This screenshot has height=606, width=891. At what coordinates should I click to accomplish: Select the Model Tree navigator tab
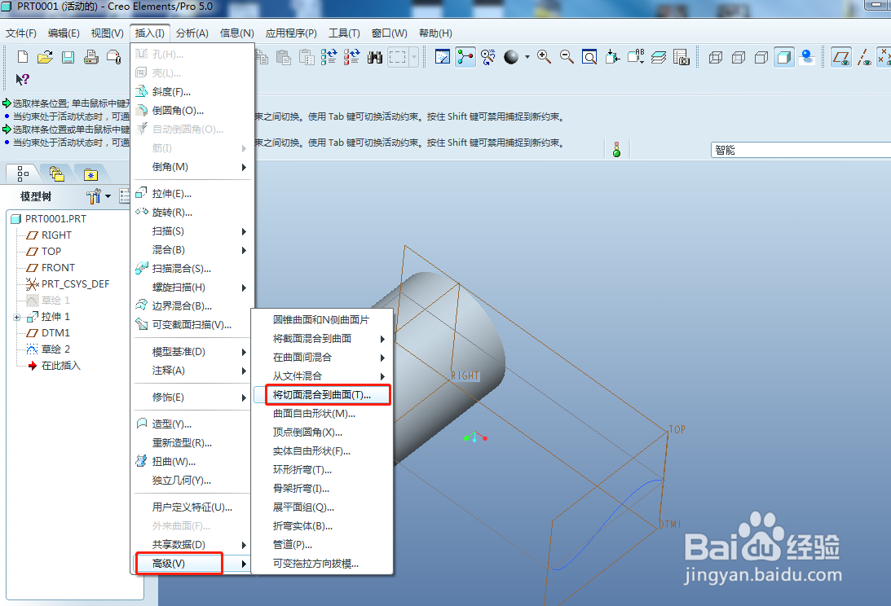pyautogui.click(x=23, y=173)
